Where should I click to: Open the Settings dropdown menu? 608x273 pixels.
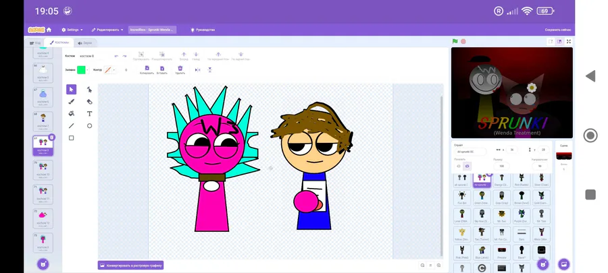(72, 30)
